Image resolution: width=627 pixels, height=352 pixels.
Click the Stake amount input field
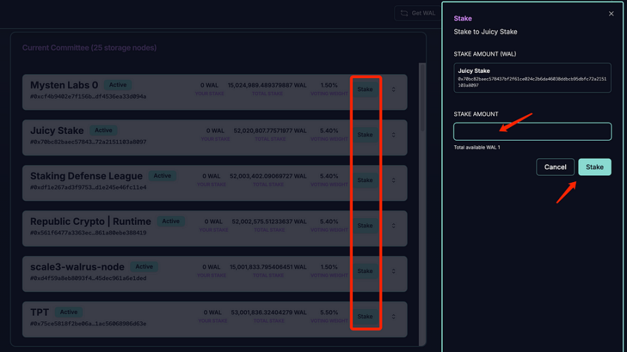(532, 131)
